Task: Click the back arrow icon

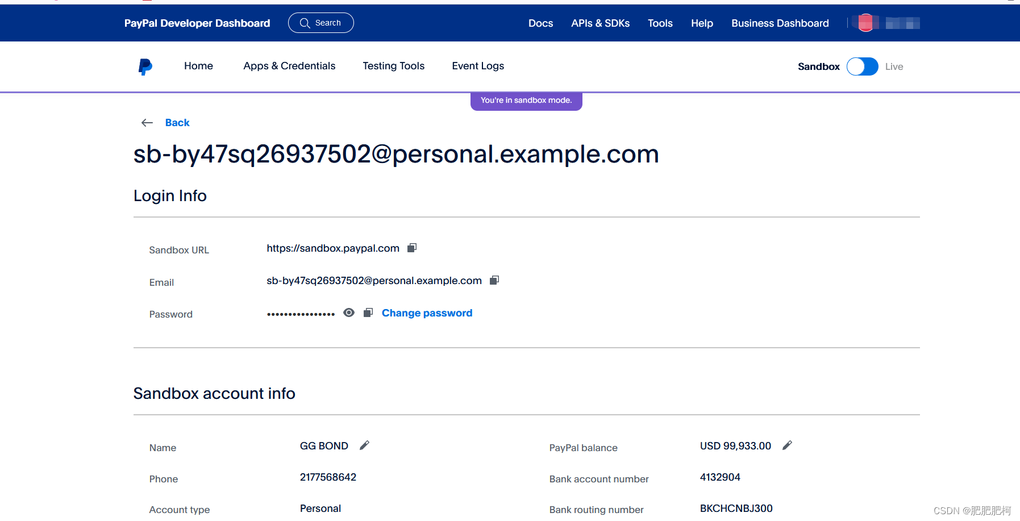Action: click(147, 123)
